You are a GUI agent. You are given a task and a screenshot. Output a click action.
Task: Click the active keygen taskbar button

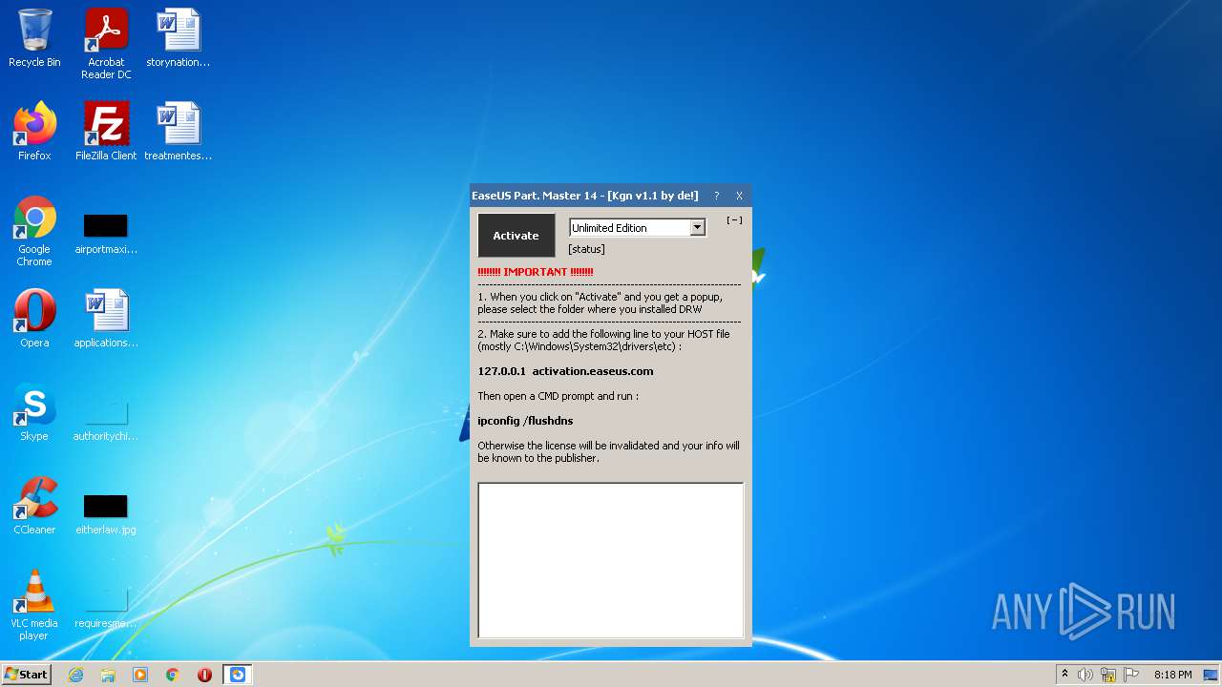(238, 675)
